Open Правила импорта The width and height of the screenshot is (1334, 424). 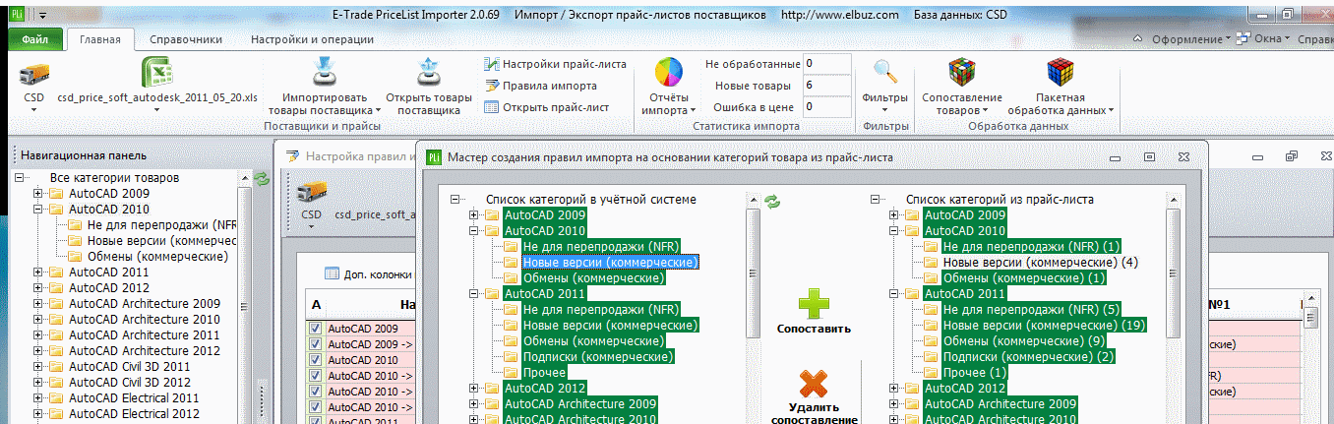pyautogui.click(x=540, y=86)
